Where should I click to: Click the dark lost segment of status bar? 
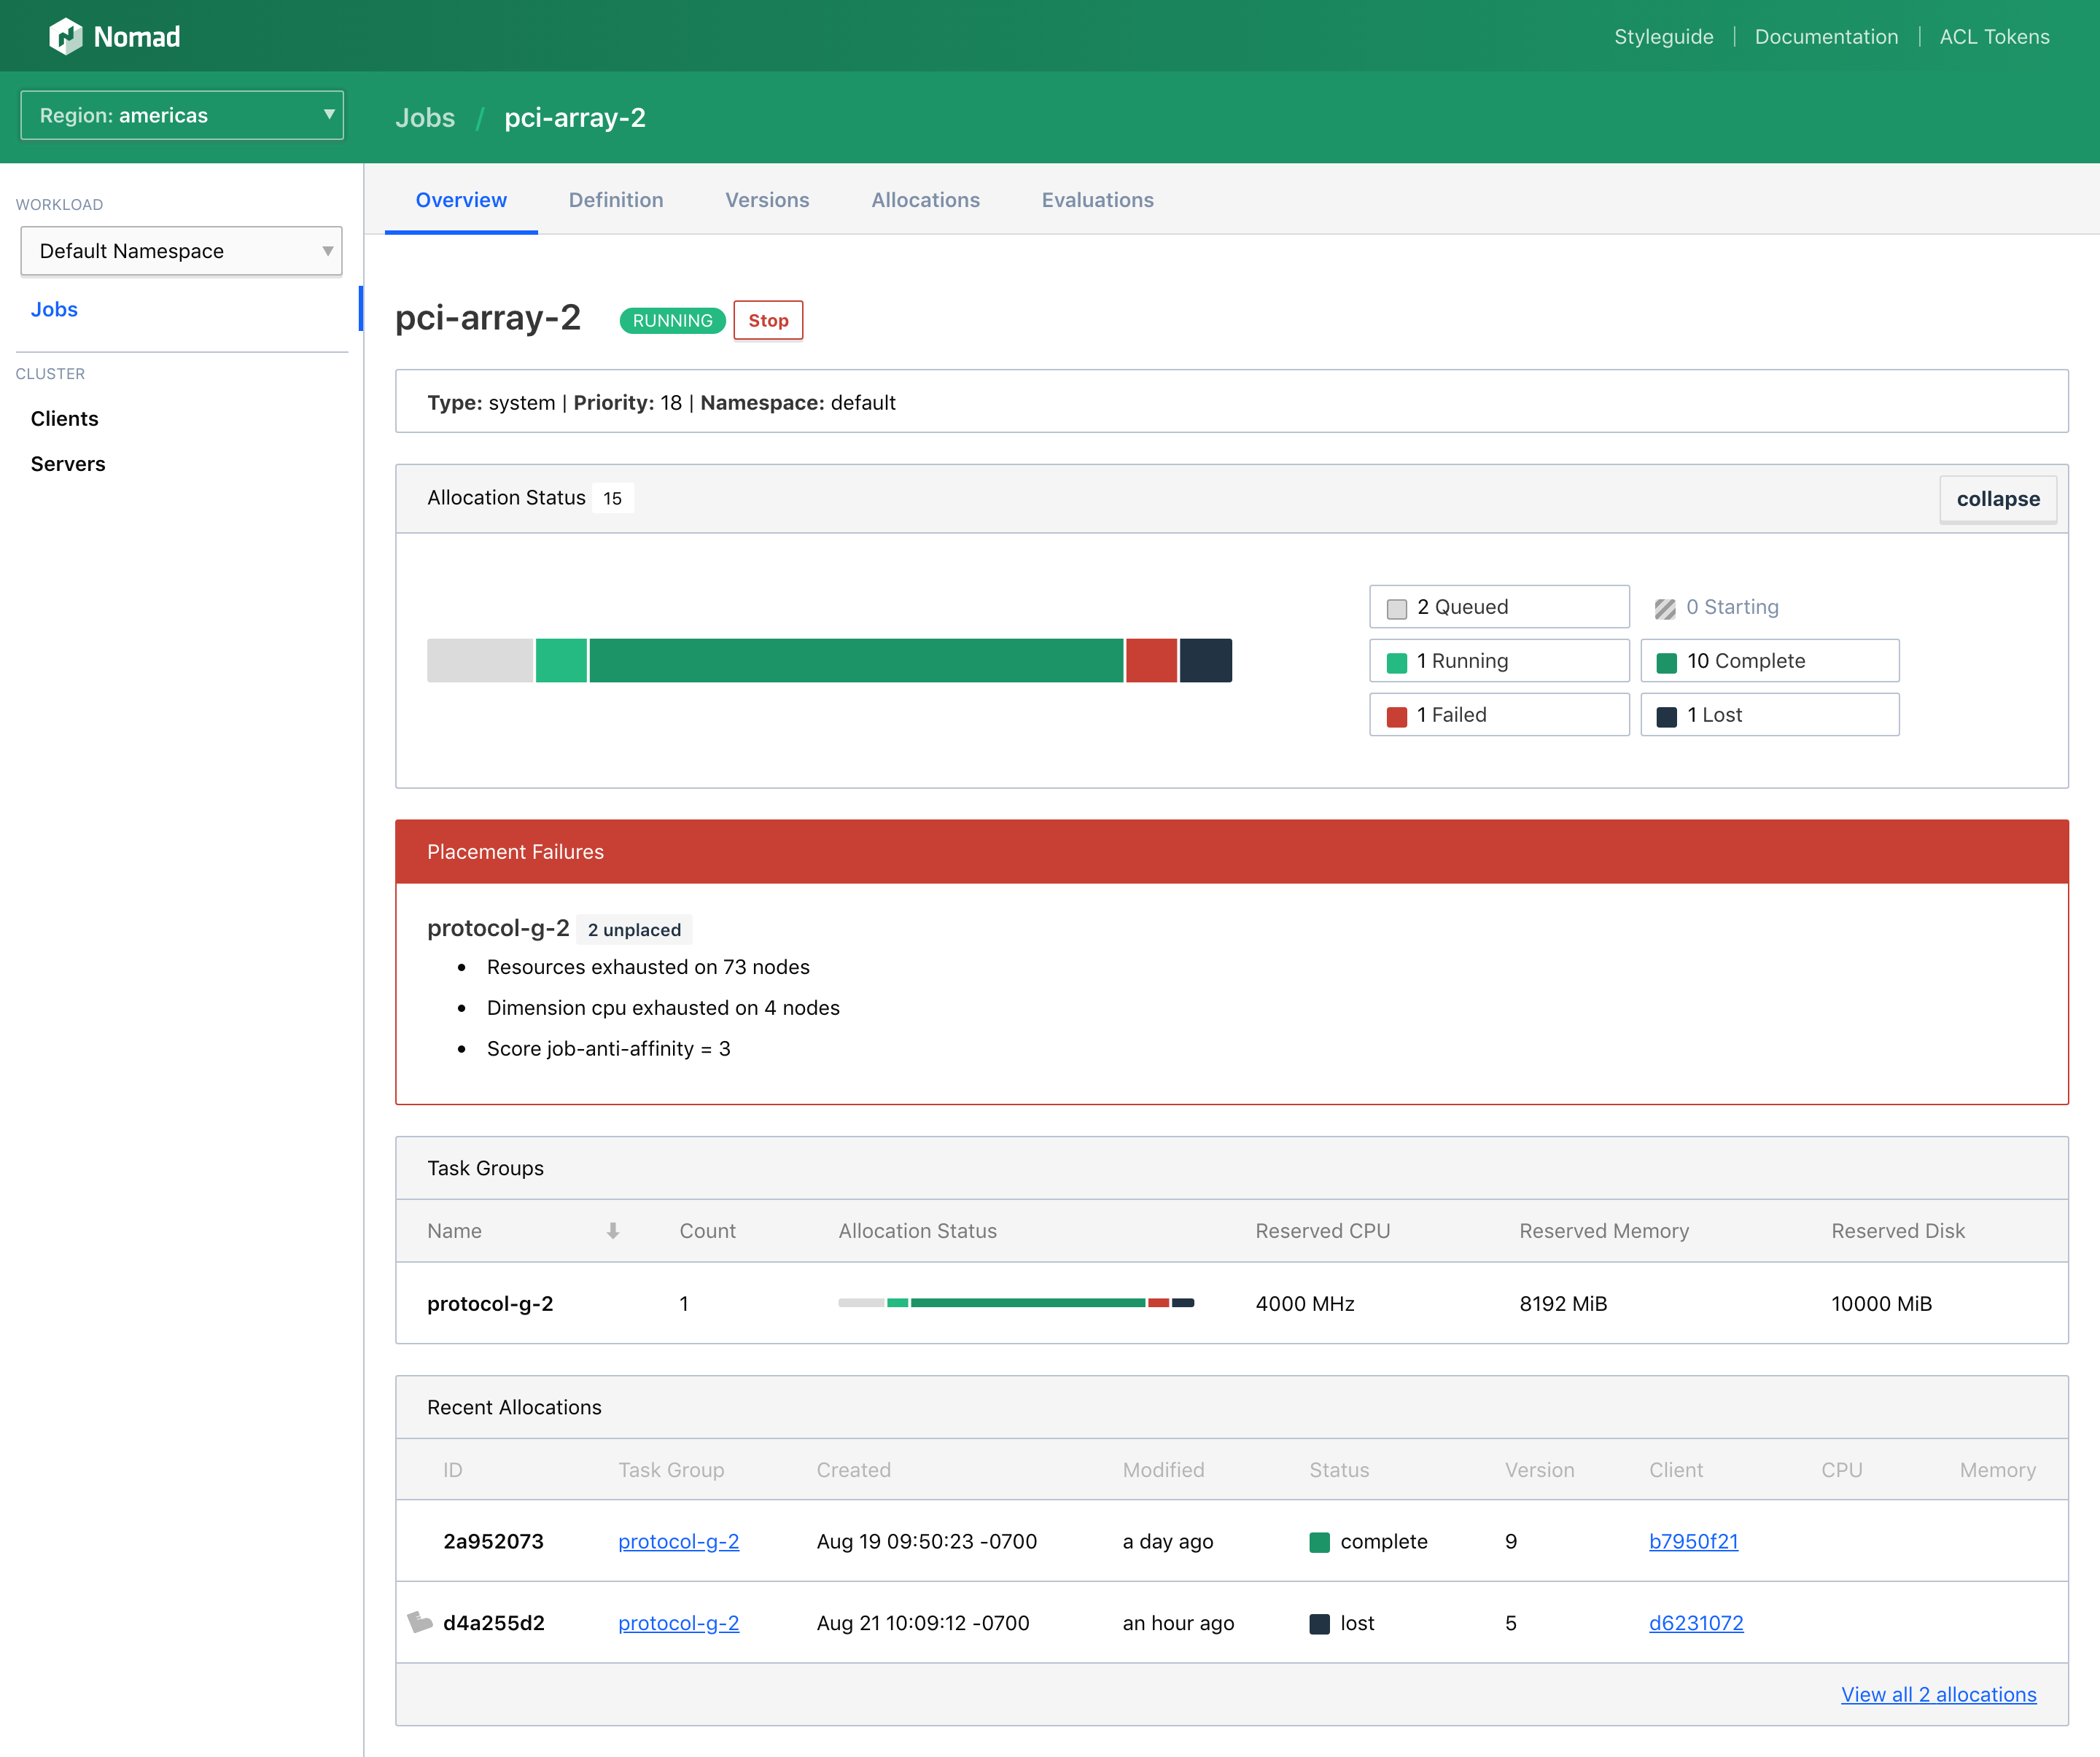[x=1205, y=660]
